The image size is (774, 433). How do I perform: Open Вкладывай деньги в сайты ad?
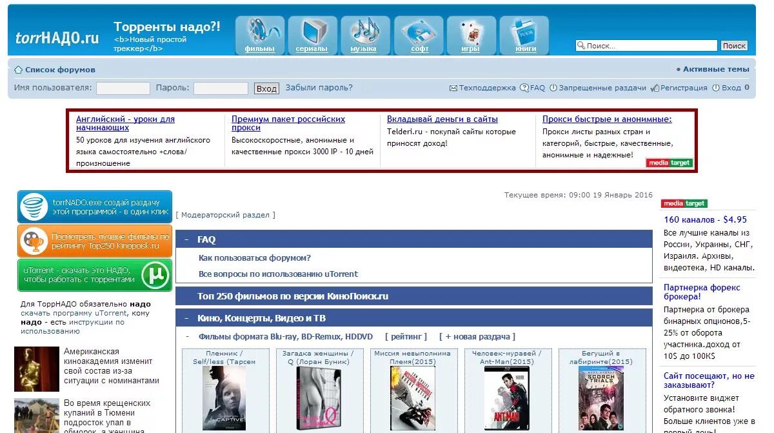[442, 119]
